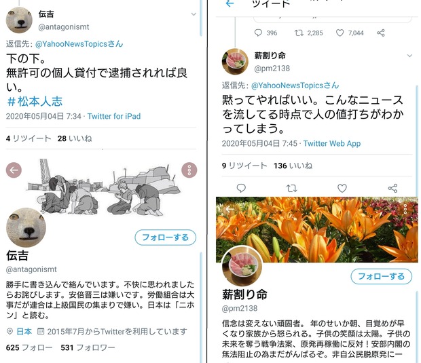Screen dimensions: 421x363
Task: Follow 伝吉 with フォローする button
Action: pos(166,237)
